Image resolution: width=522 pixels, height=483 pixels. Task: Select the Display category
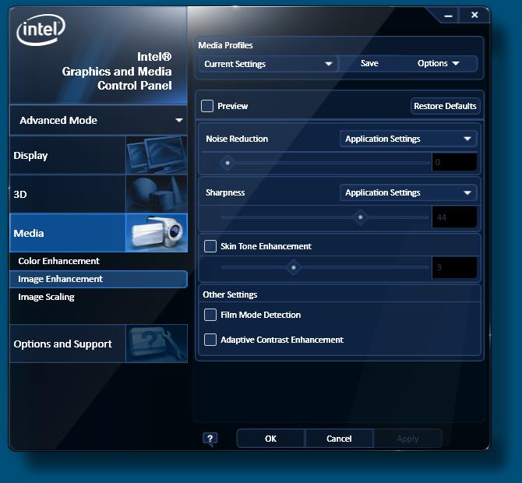(x=98, y=155)
